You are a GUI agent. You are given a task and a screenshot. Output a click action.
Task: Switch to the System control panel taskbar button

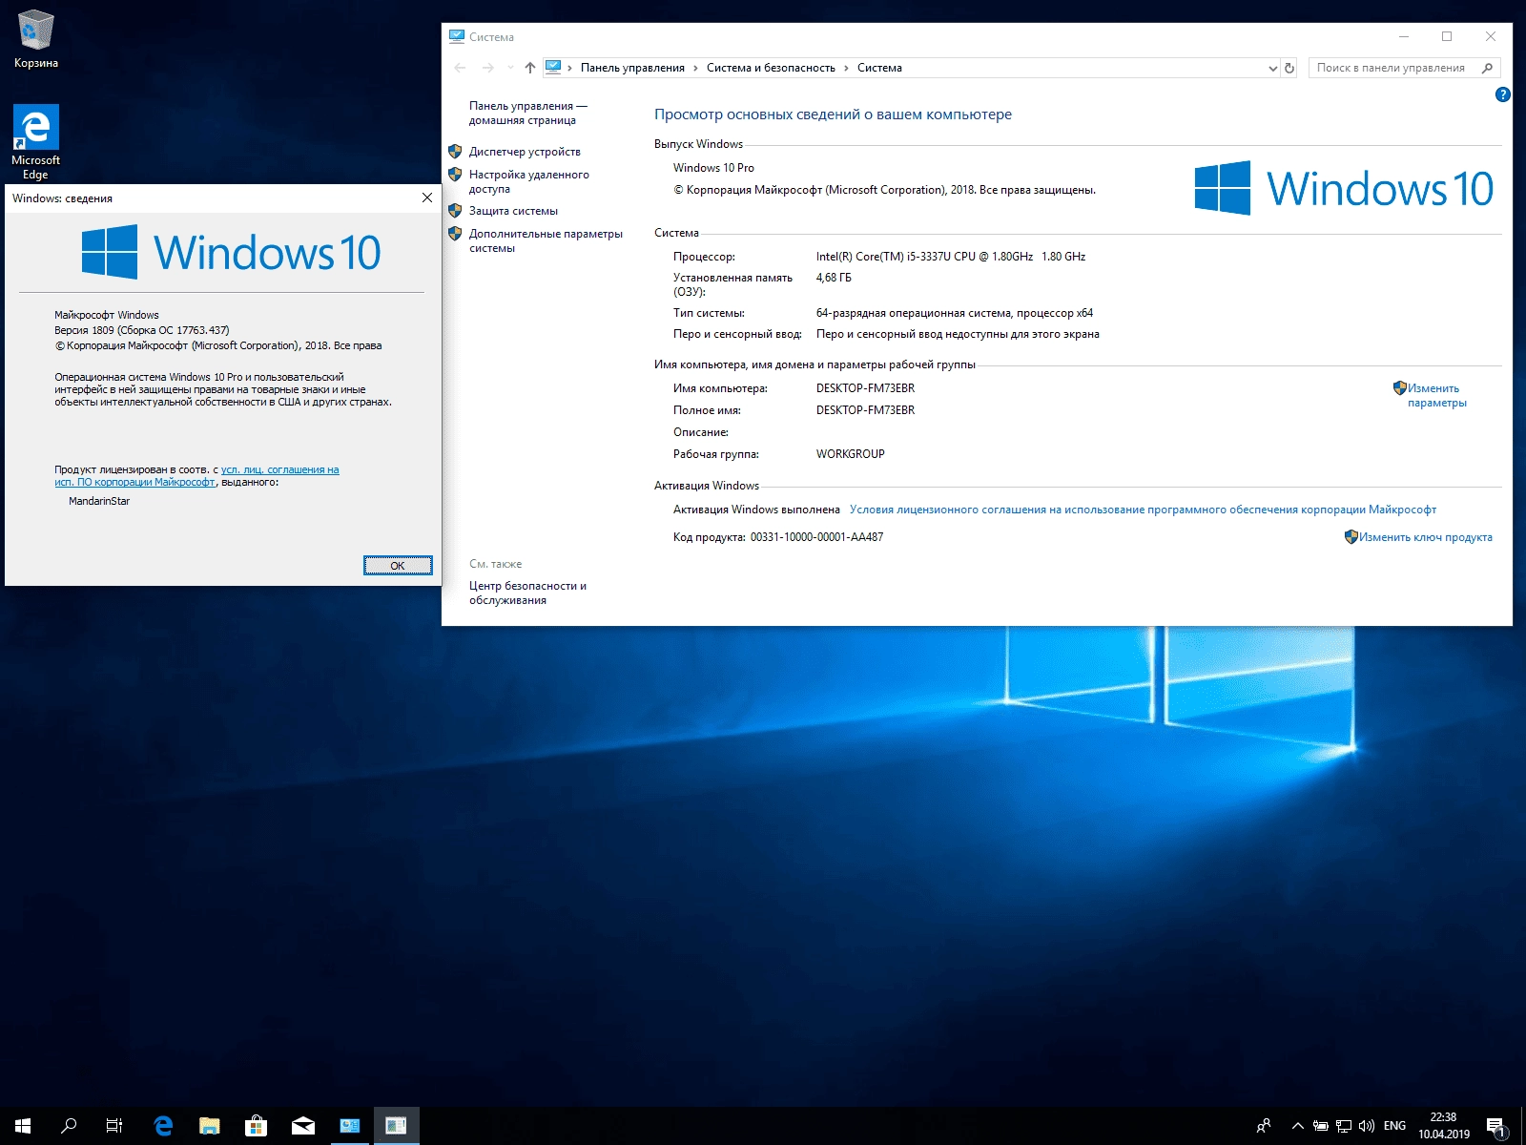[x=349, y=1126]
